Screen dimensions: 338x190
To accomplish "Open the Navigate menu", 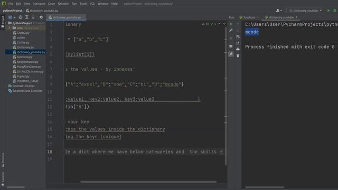I will (39, 4).
